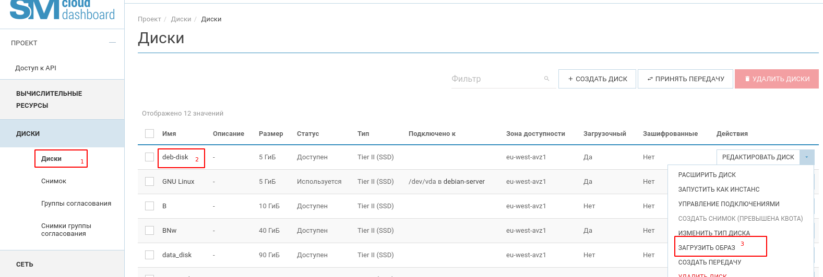Screen dimensions: 823x277
Task: Click the SIM cloud dashboard logo
Action: (62, 10)
